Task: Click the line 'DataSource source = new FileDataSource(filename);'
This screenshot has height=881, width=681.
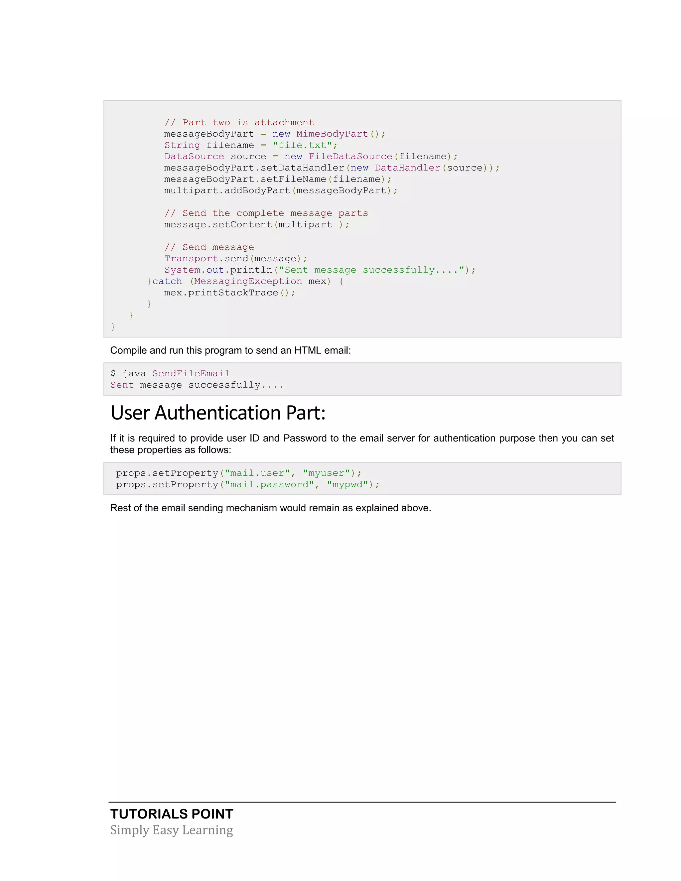Action: pyautogui.click(x=311, y=157)
